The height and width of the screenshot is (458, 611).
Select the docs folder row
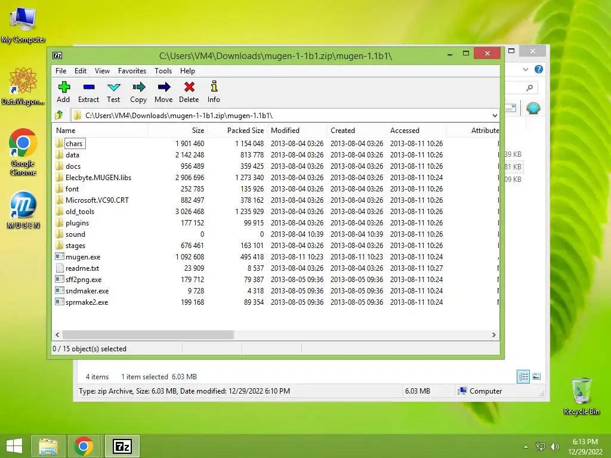pos(276,166)
